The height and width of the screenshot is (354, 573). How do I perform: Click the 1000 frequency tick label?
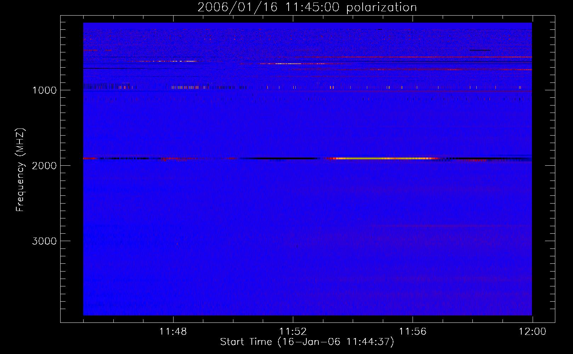tap(45, 90)
